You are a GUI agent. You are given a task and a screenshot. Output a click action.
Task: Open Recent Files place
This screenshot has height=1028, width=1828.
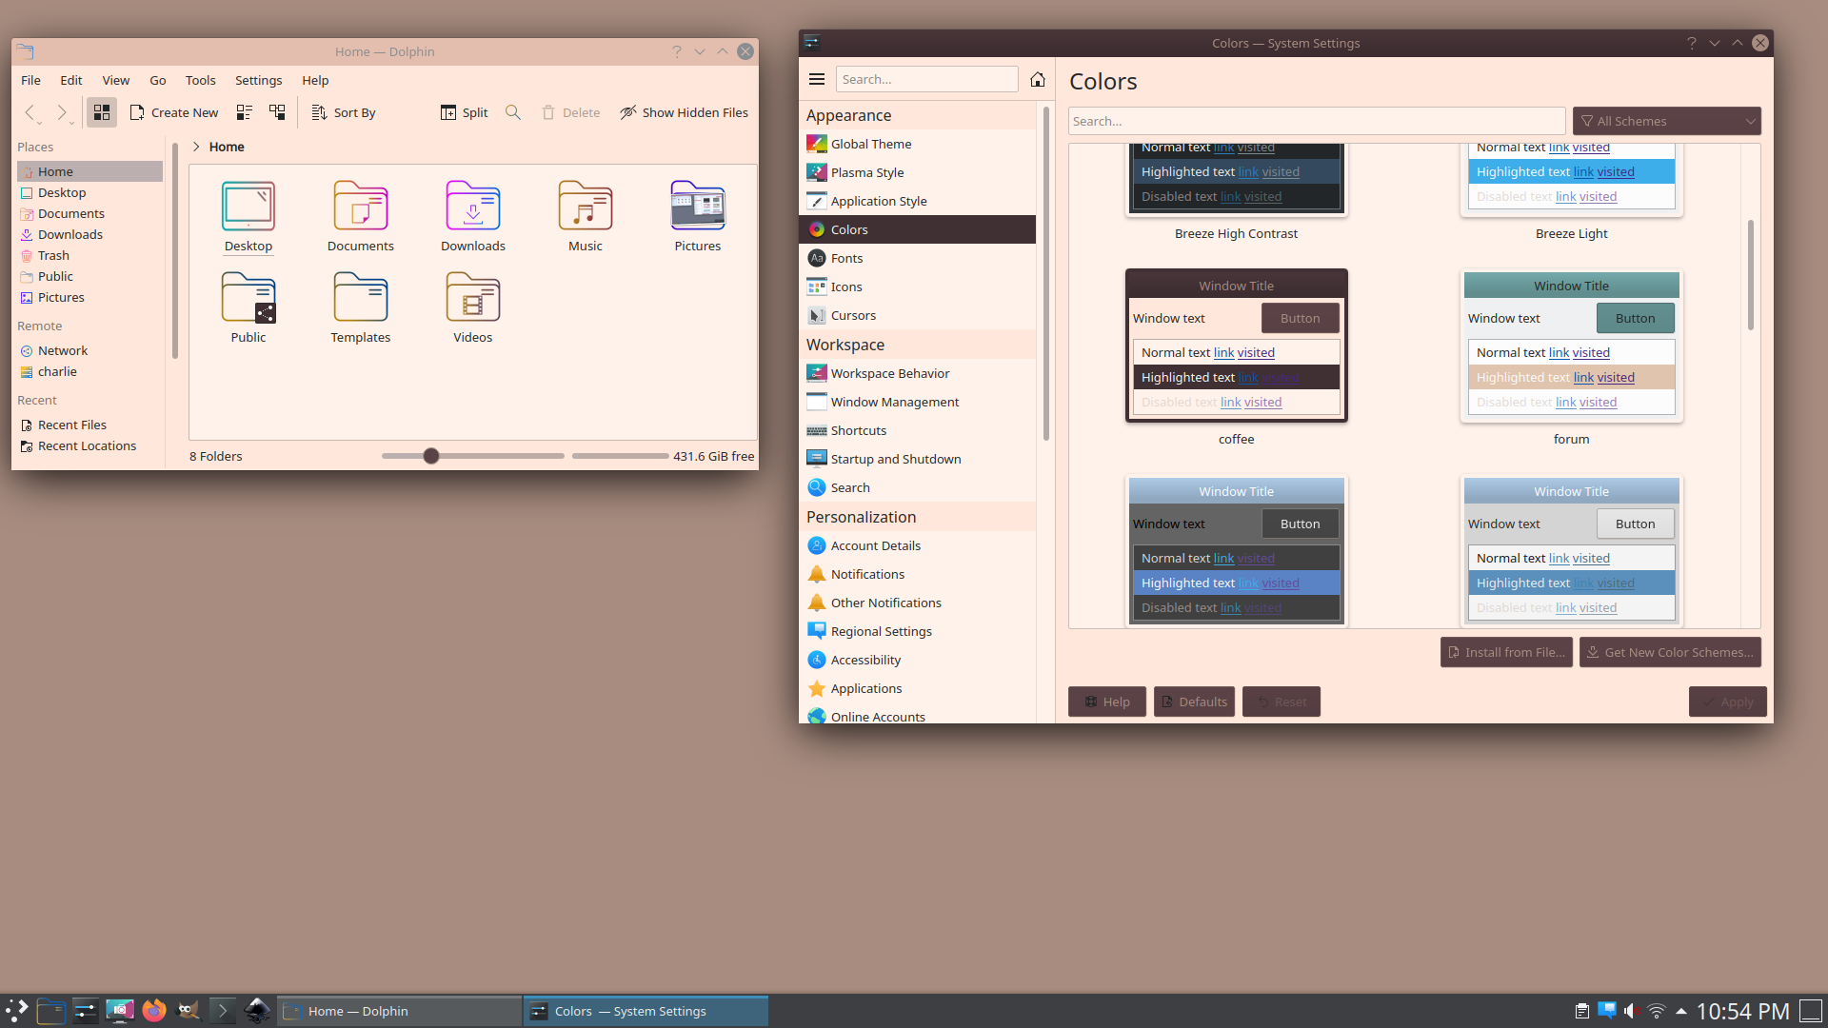point(89,425)
